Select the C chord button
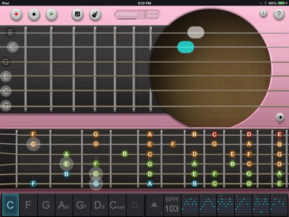289x217 pixels. 10,205
